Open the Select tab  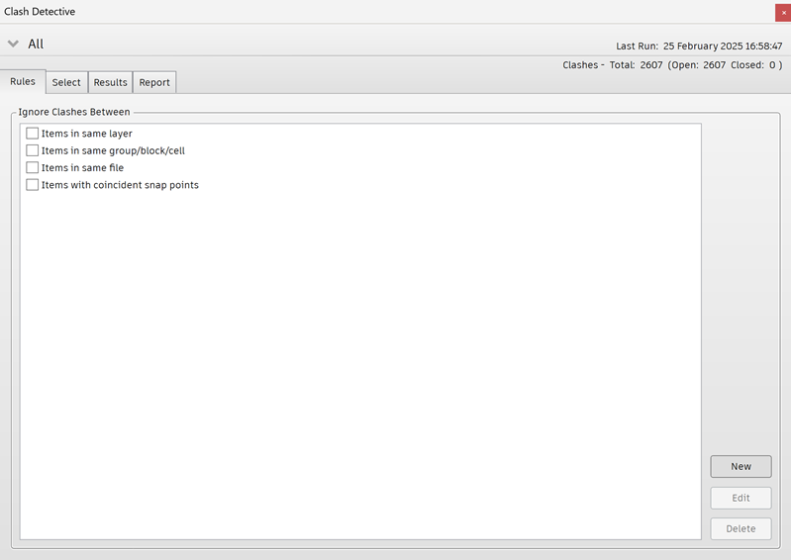click(66, 82)
